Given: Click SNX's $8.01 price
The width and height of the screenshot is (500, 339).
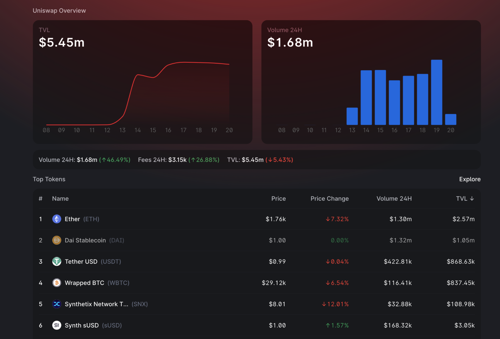Looking at the screenshot, I should [x=277, y=304].
